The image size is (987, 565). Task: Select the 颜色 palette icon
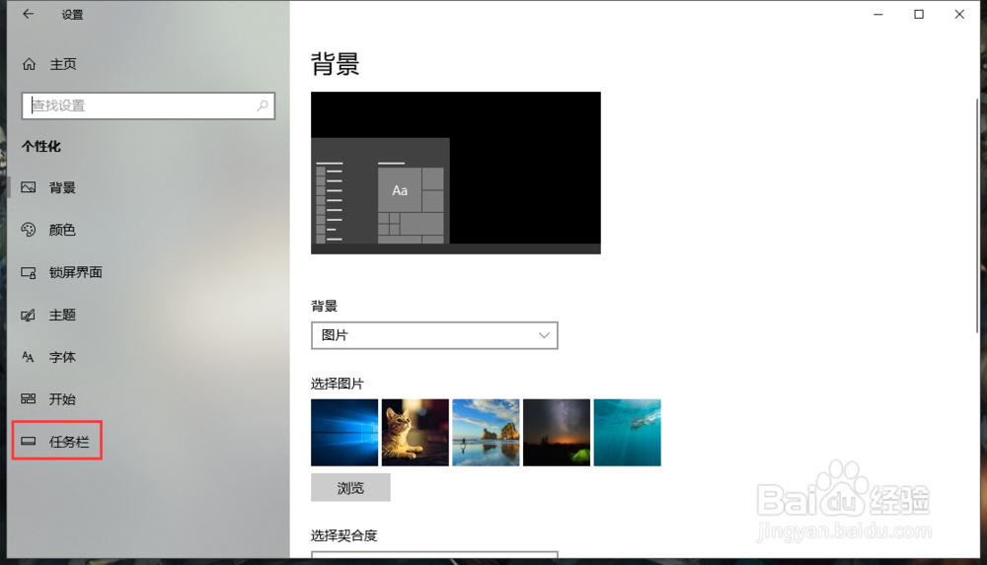pyautogui.click(x=29, y=230)
